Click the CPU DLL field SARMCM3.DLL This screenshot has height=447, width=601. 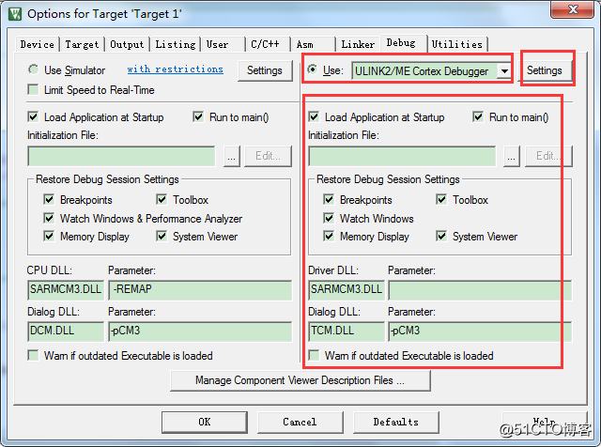66,290
